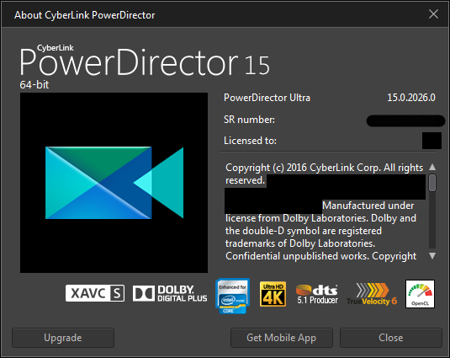The width and height of the screenshot is (450, 358).
Task: Open the Upgrade option
Action: (63, 338)
